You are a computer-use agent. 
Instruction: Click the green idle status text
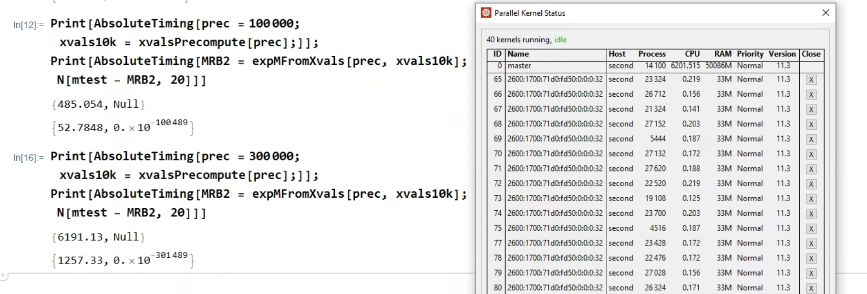560,40
